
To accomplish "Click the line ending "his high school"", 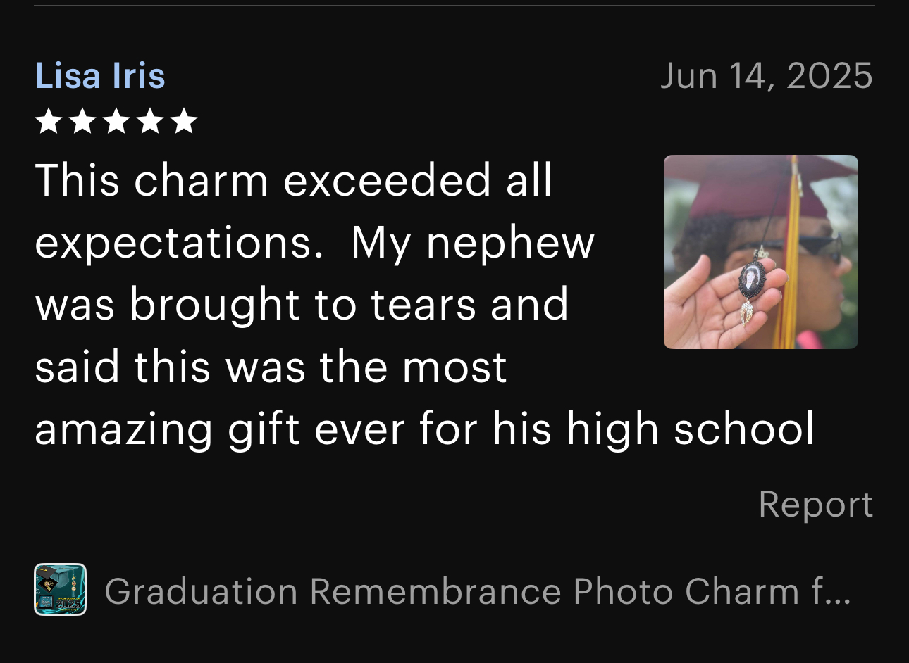I will (424, 429).
